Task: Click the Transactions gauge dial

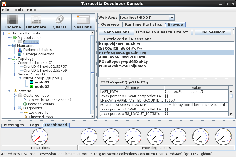Action: [x=40, y=137]
